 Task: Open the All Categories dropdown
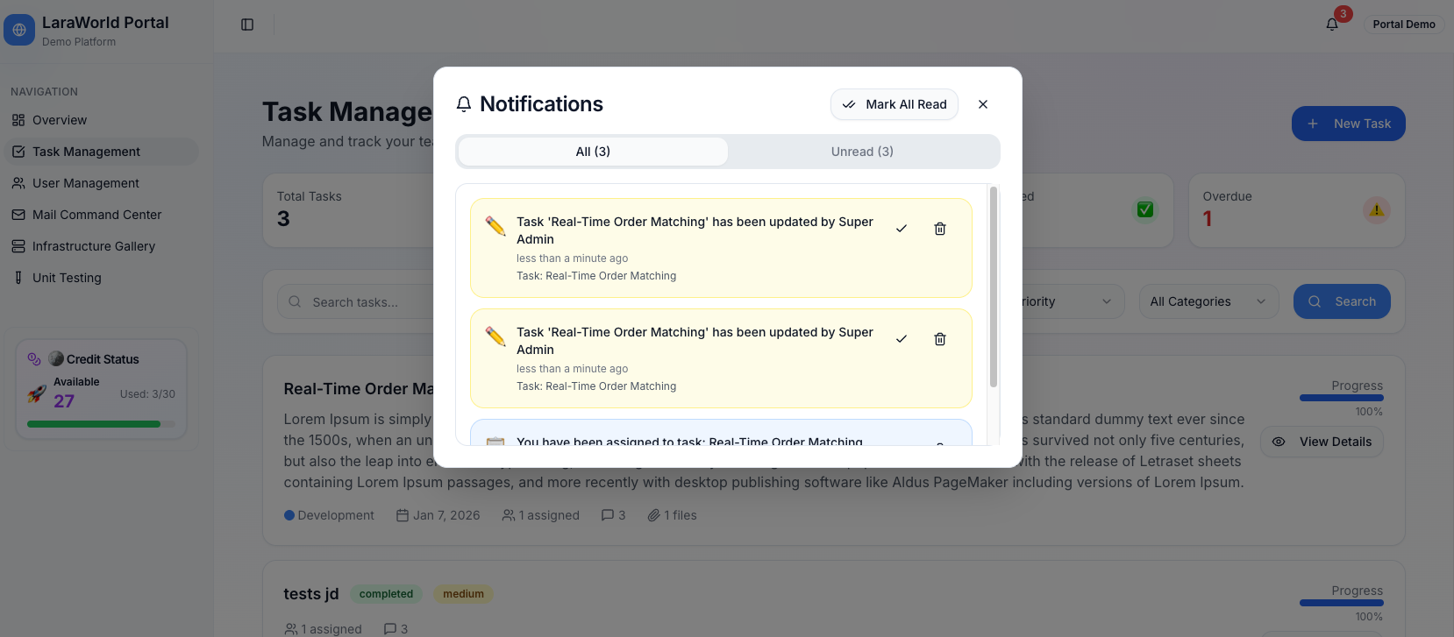1208,301
